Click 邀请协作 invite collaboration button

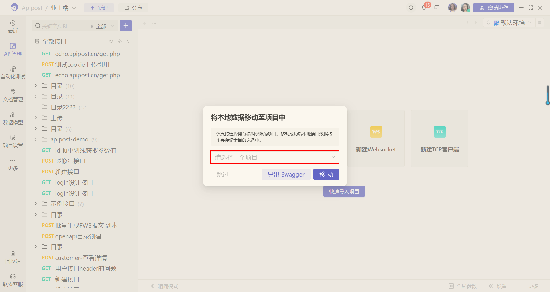click(x=494, y=8)
